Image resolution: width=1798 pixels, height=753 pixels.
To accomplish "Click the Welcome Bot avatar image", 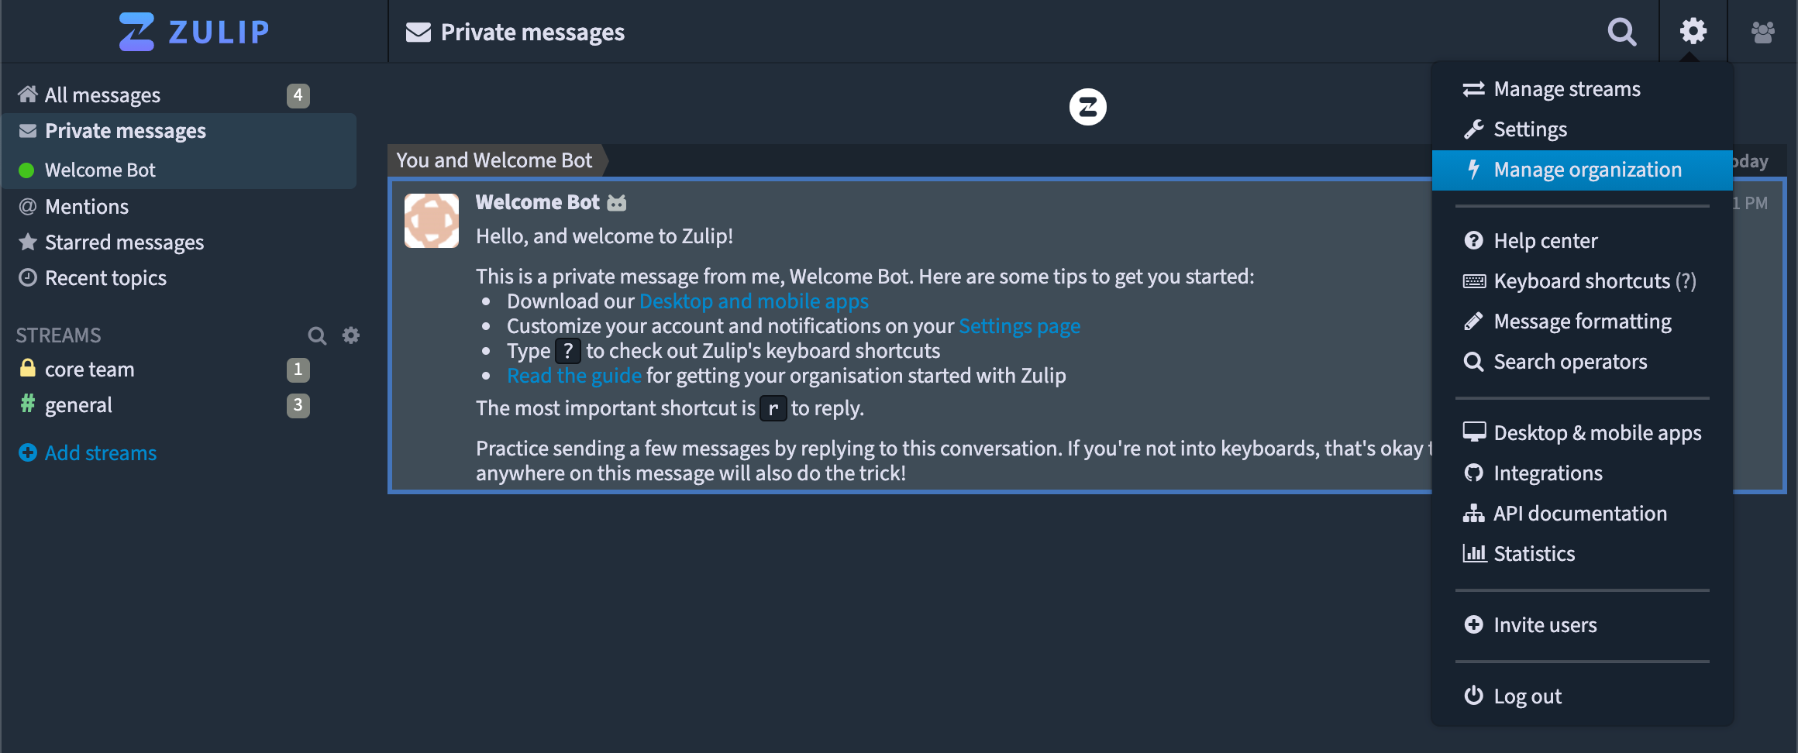I will pos(432,221).
